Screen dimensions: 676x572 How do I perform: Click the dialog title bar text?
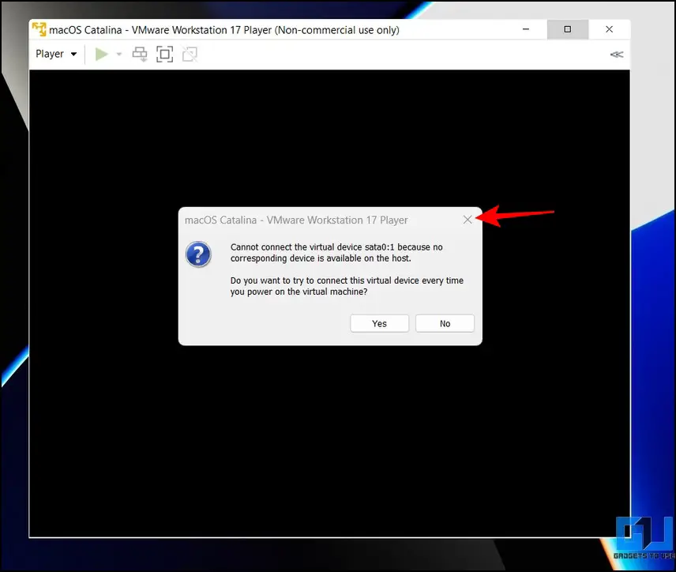click(x=296, y=220)
